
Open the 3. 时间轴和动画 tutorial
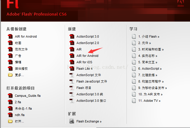point(151,49)
